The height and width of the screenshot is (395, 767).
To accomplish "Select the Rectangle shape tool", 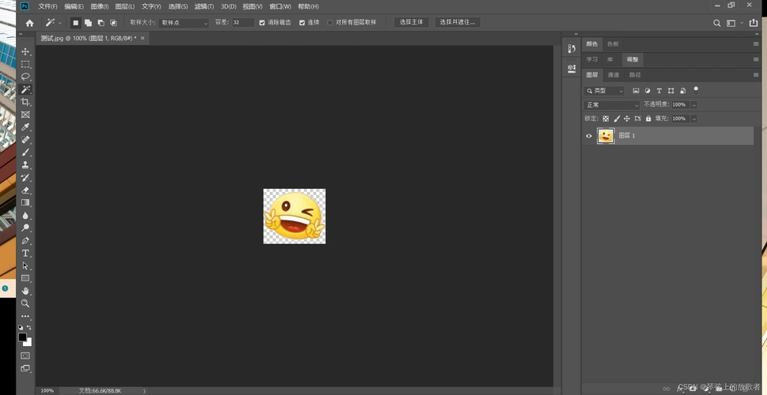I will 25,278.
